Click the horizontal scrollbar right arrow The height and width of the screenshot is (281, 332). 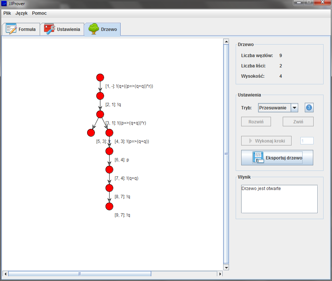(x=220, y=274)
